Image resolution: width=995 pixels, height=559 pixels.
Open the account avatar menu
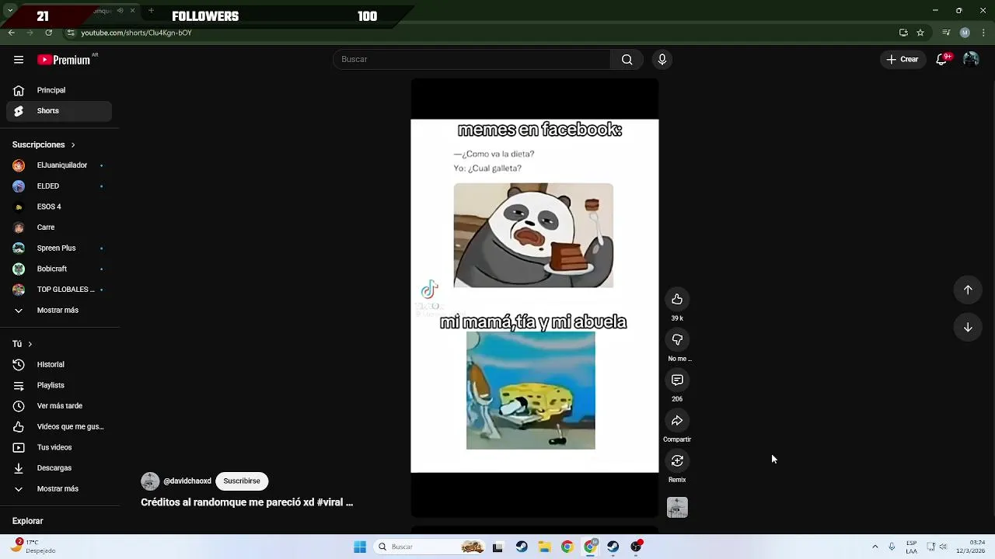click(x=970, y=60)
